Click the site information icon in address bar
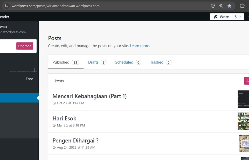Screen dimensions: 249x160 (x=6, y=6)
